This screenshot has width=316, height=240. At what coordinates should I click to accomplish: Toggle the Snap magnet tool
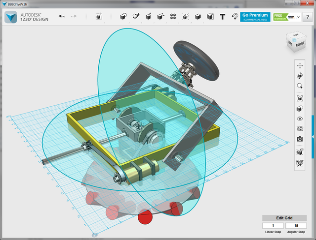click(235, 16)
